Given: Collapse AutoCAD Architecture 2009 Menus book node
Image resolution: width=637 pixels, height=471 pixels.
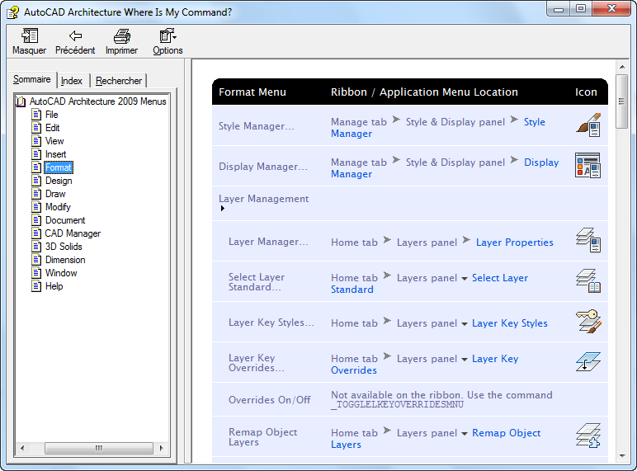Looking at the screenshot, I should coord(21,101).
